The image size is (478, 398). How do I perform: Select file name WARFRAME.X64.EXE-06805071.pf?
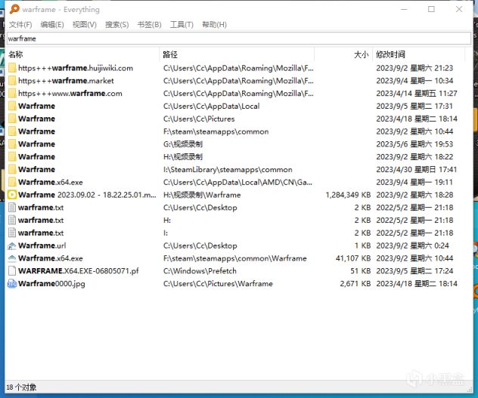tap(79, 271)
